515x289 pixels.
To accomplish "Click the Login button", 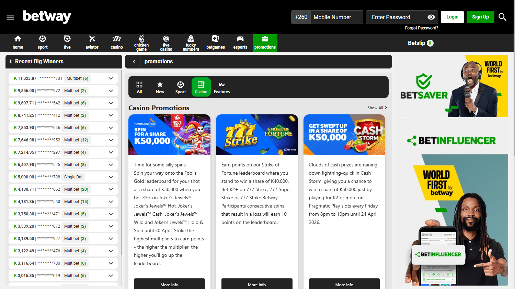I will (452, 17).
